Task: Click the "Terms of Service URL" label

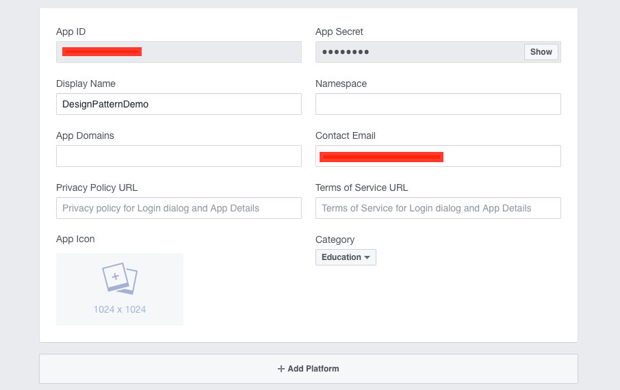Action: 361,187
